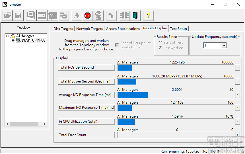The height and width of the screenshot is (154, 245).
Task: Open Maximum I/O Response Time arrow
Action: (x=237, y=108)
